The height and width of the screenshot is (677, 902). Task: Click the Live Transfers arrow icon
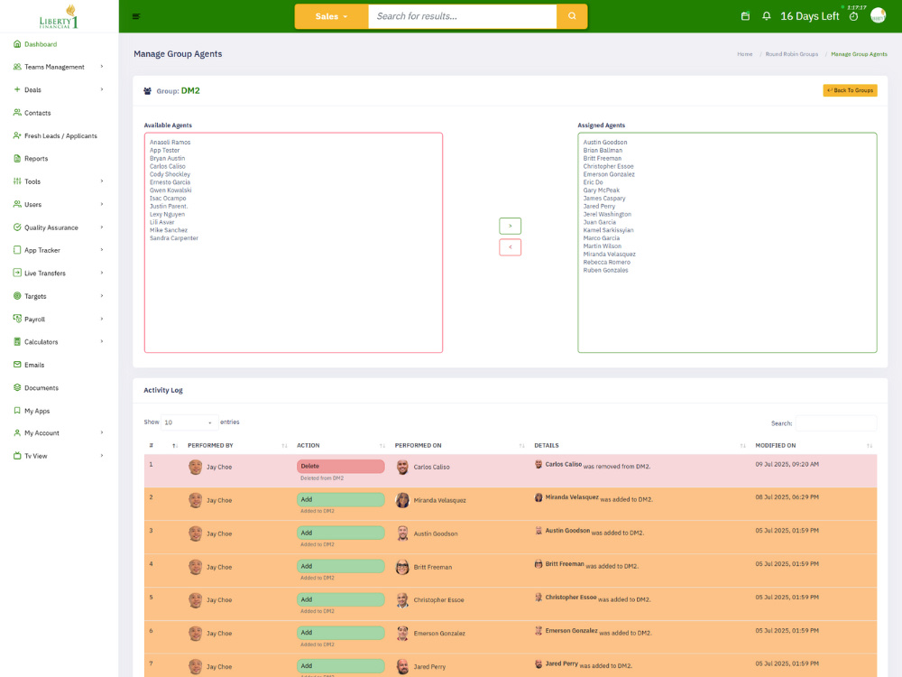click(x=17, y=273)
